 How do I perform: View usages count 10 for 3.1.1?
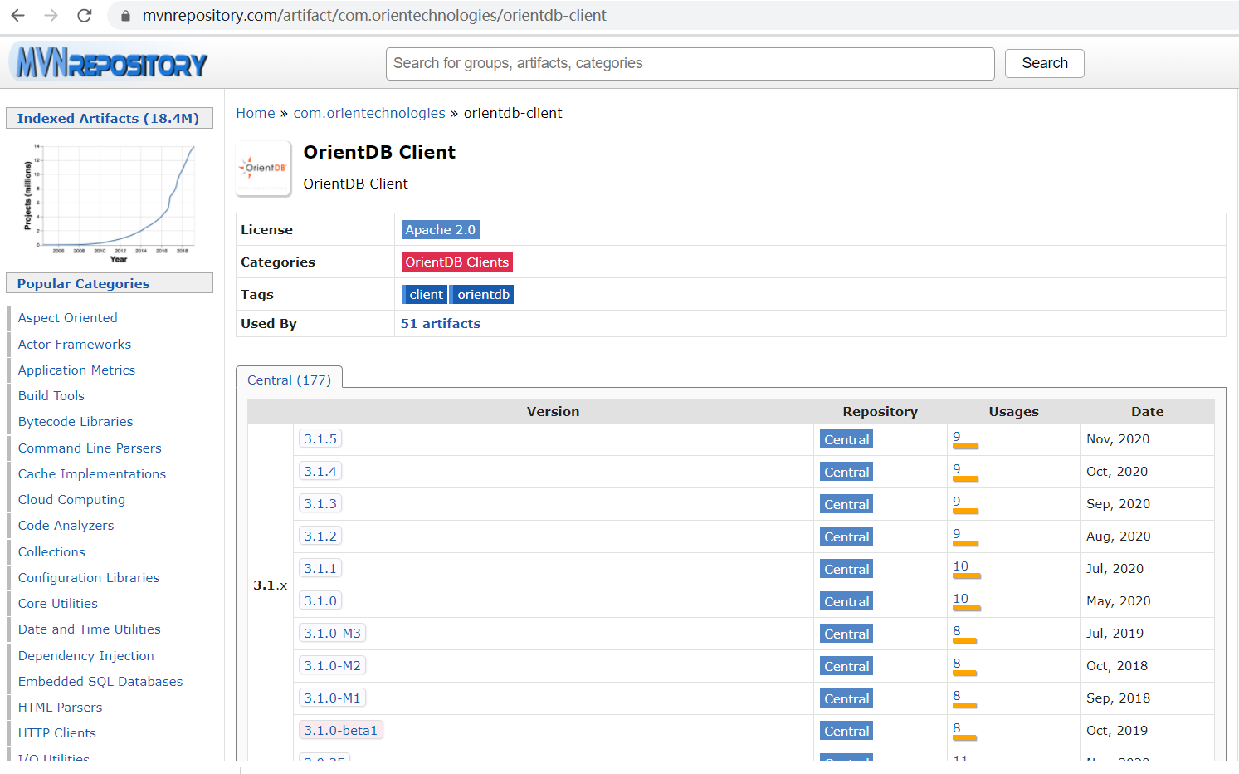tap(961, 566)
